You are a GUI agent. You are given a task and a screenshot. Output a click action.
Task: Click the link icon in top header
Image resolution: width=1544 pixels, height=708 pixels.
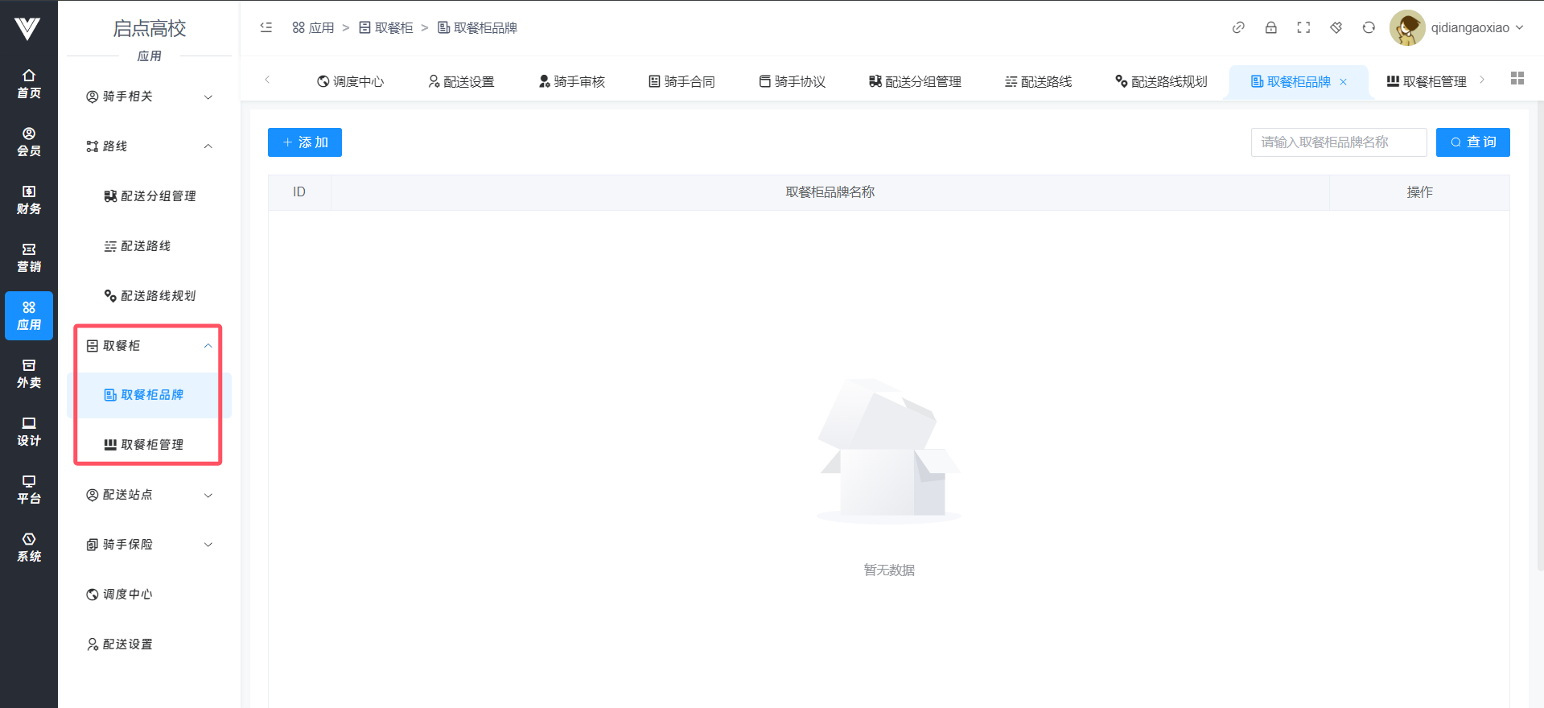click(1238, 27)
